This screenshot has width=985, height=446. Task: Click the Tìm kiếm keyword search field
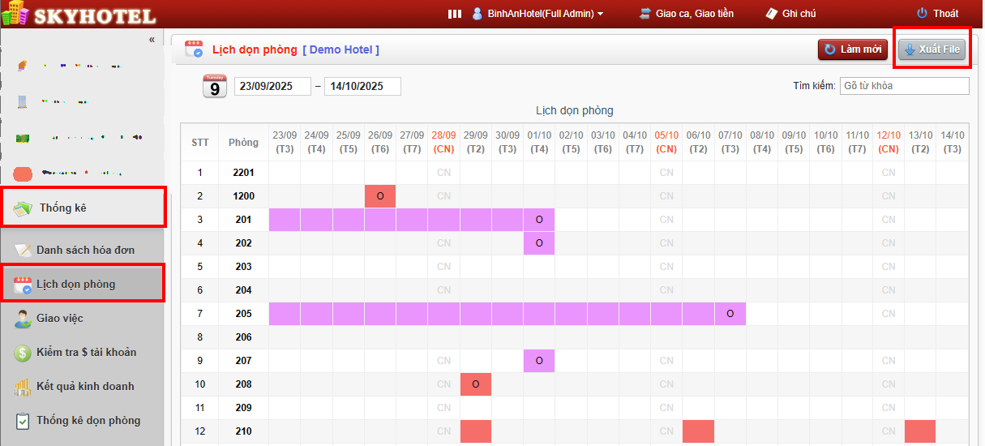(x=904, y=86)
